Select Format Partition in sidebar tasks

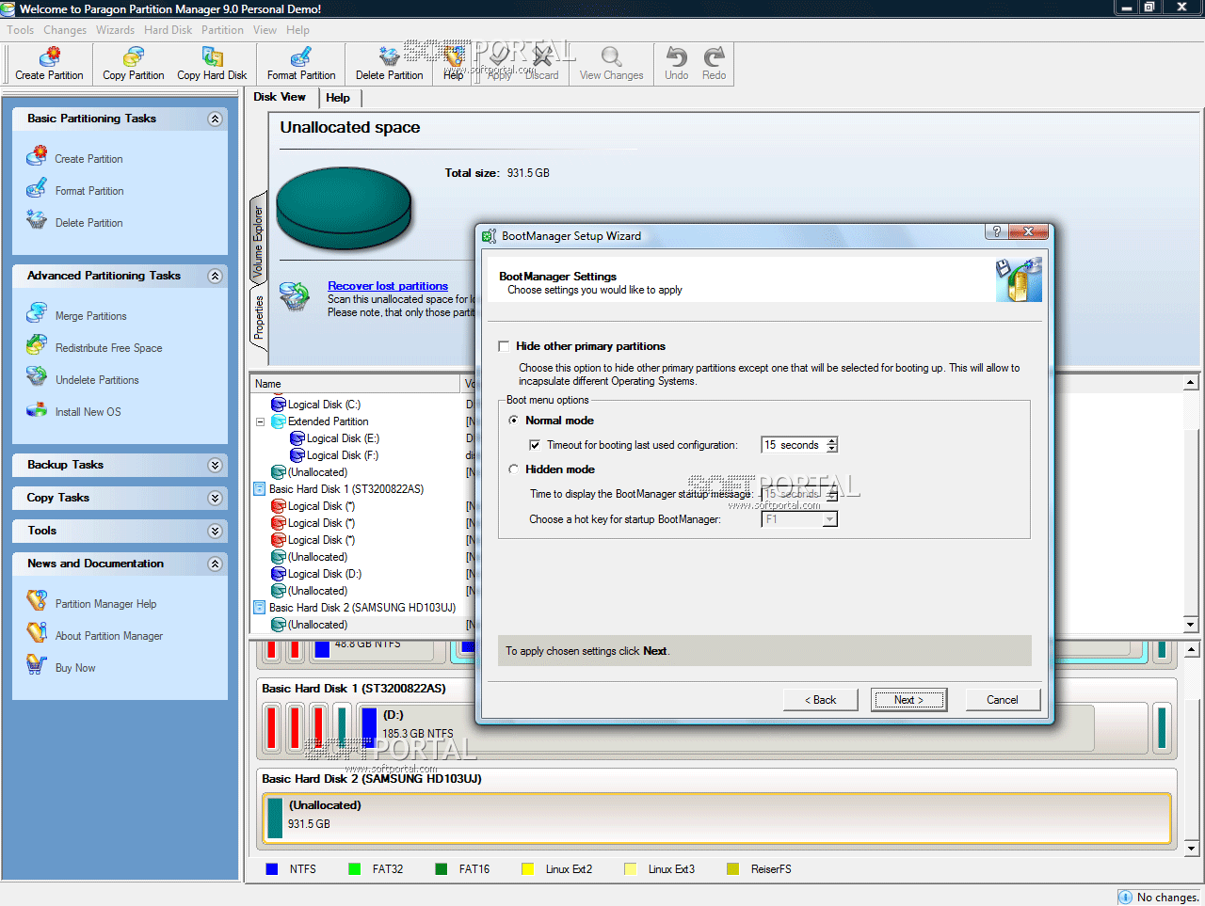(x=89, y=191)
